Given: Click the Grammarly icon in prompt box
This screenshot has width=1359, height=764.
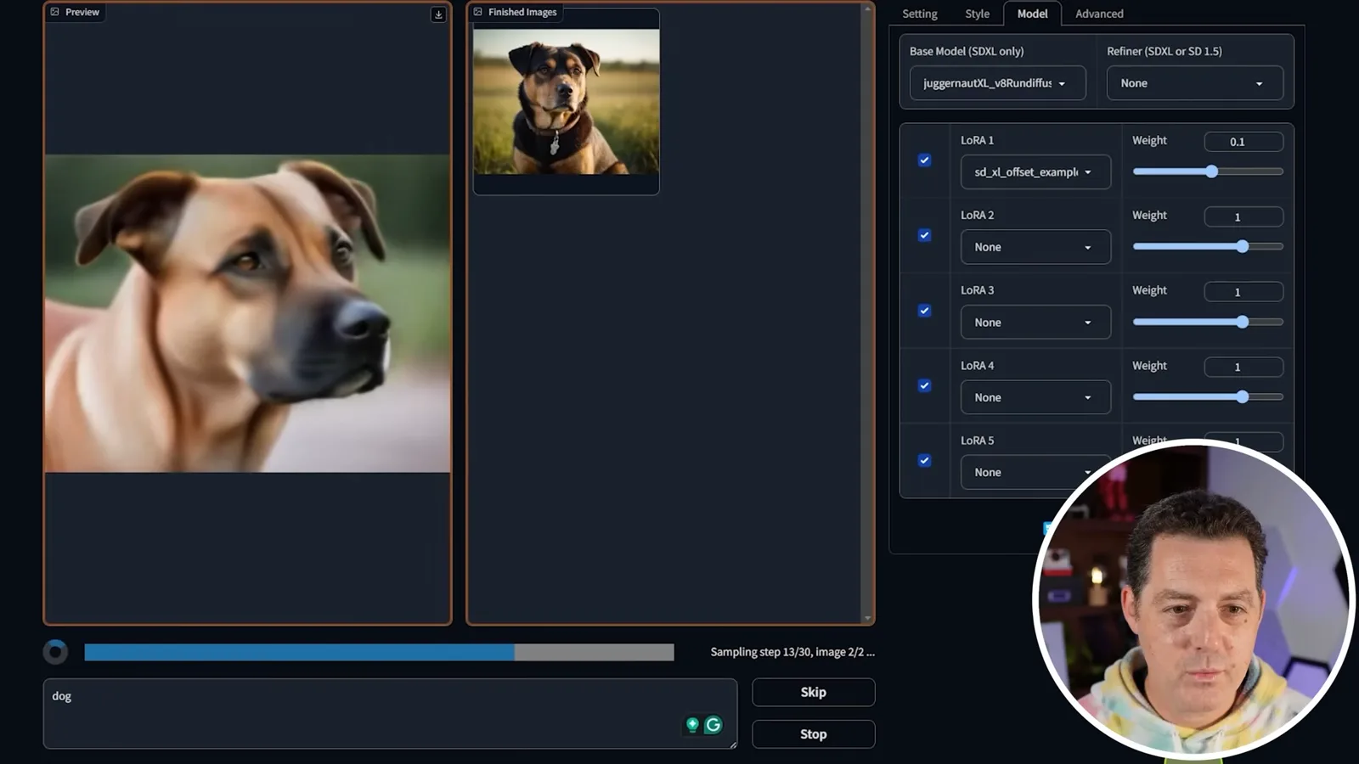Looking at the screenshot, I should (713, 725).
